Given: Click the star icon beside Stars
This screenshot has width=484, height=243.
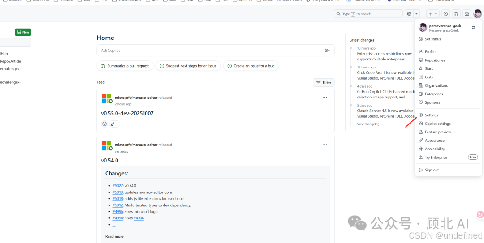Looking at the screenshot, I should pos(420,68).
